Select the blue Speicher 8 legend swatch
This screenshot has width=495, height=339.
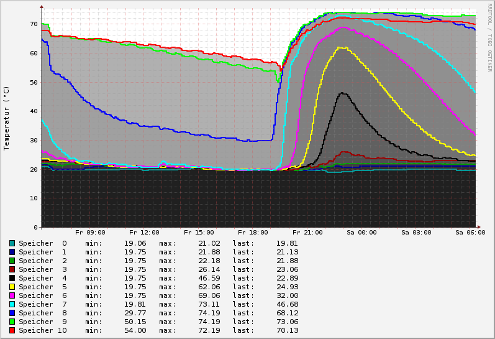12,313
